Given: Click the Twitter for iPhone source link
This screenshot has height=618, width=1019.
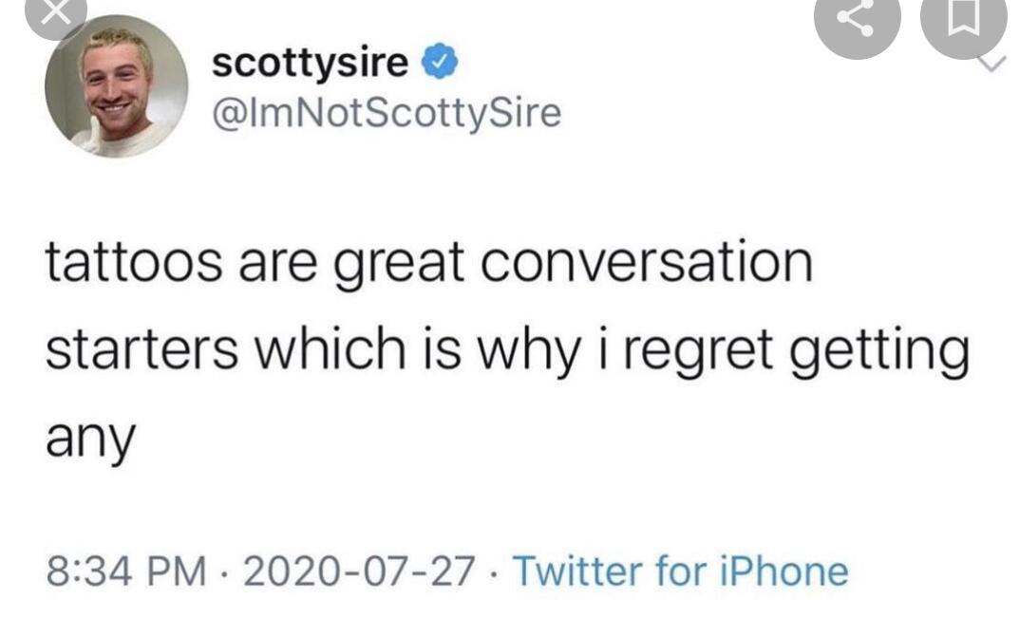Looking at the screenshot, I should (x=680, y=571).
